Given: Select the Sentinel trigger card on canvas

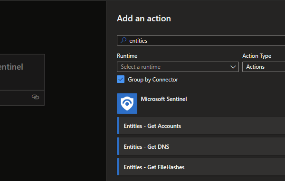Looking at the screenshot, I should [x=22, y=72].
